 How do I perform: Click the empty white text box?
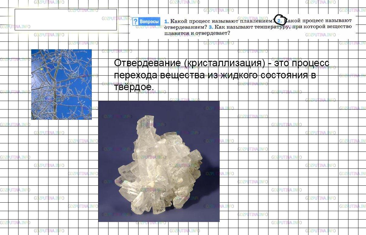coord(66,20)
